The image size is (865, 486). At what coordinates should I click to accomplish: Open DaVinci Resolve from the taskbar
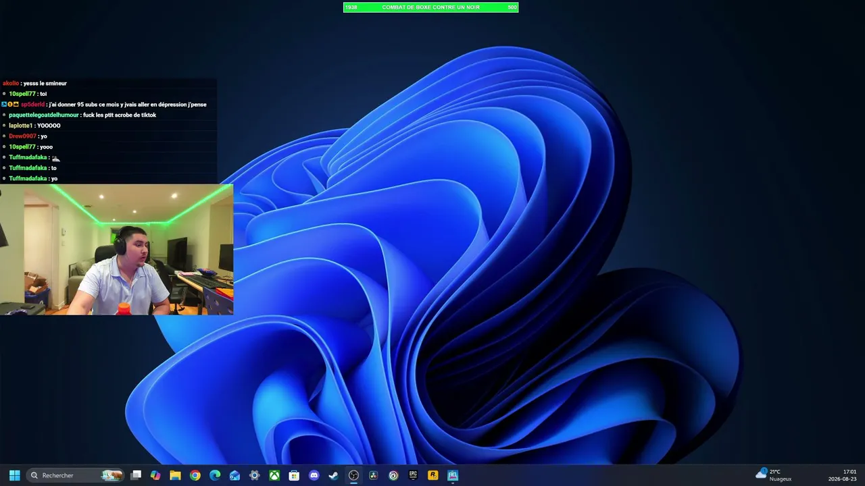(373, 475)
